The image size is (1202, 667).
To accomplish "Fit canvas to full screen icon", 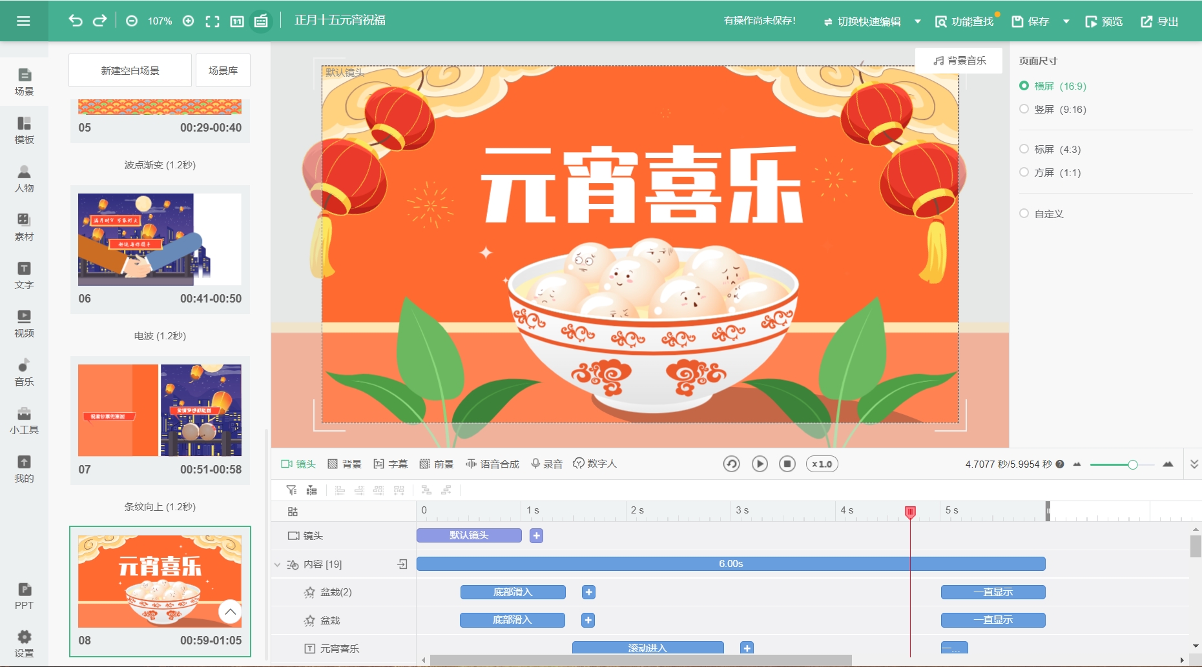I will click(212, 21).
